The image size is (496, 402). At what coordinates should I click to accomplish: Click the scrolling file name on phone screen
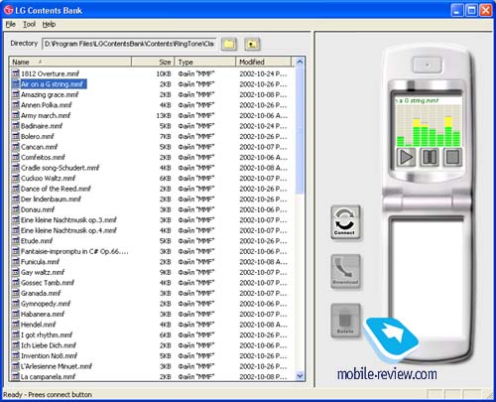pyautogui.click(x=417, y=100)
